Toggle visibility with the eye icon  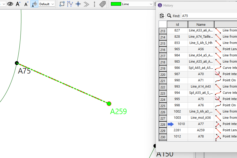coord(10,4)
